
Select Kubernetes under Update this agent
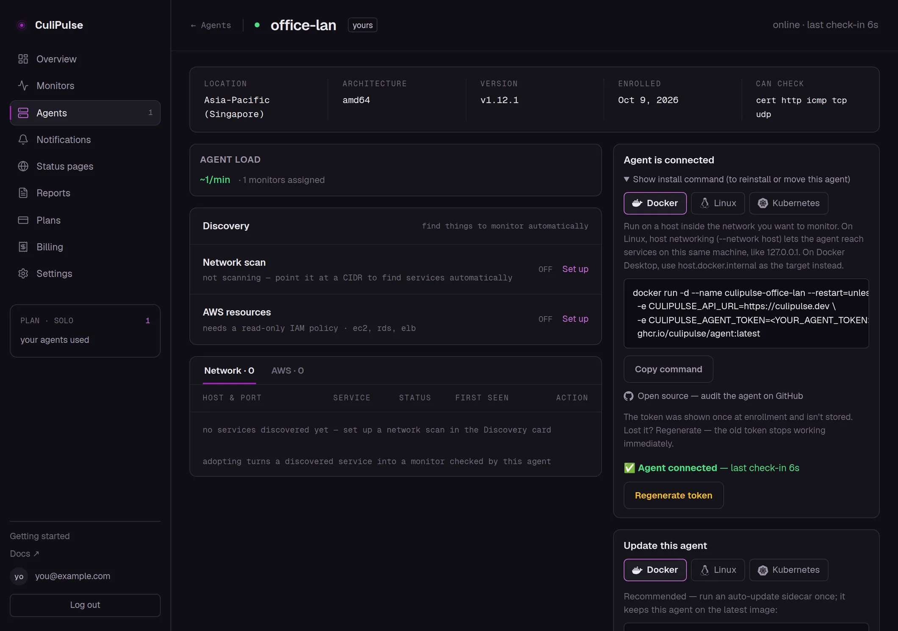[x=789, y=570]
